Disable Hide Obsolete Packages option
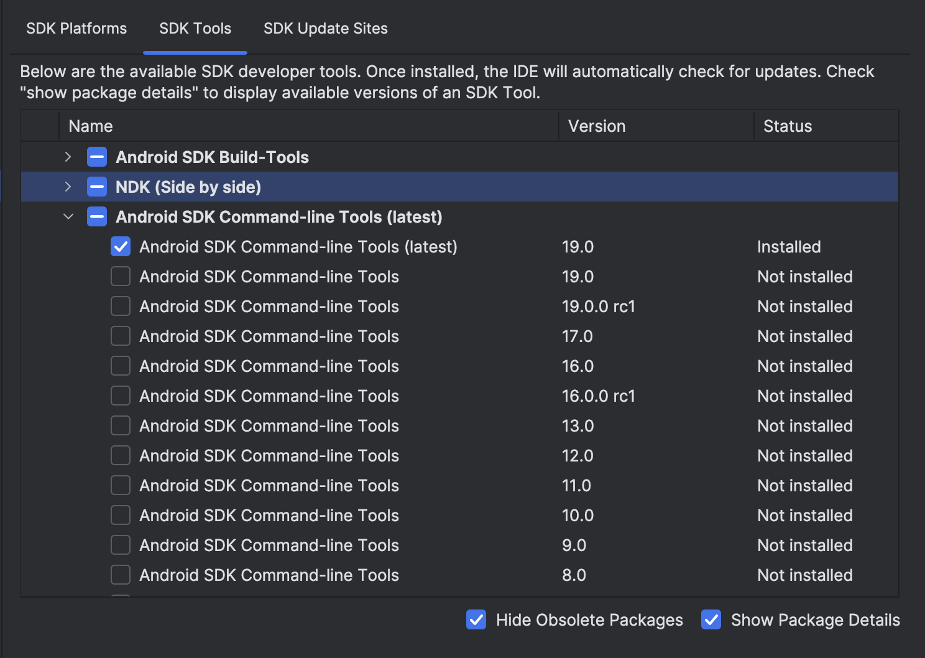This screenshot has height=658, width=925. (476, 619)
